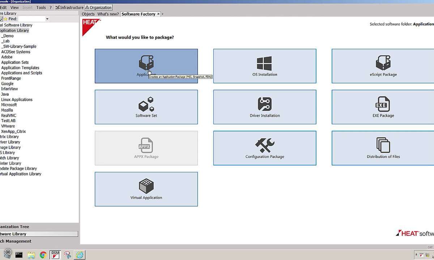Select the Driver Installation tile
434x260 pixels.
point(265,107)
